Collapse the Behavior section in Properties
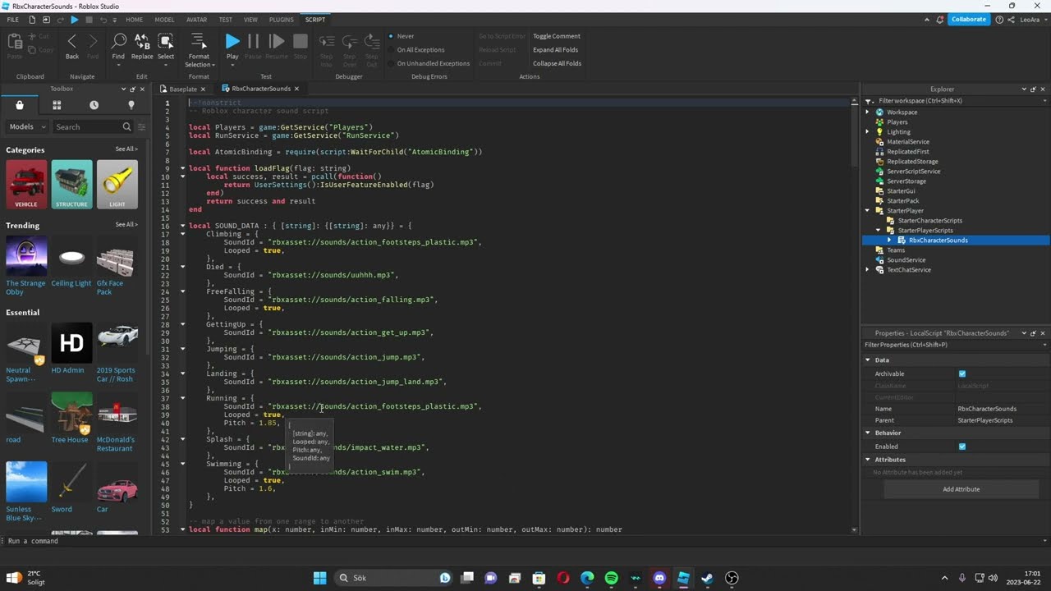This screenshot has width=1051, height=591. (868, 433)
